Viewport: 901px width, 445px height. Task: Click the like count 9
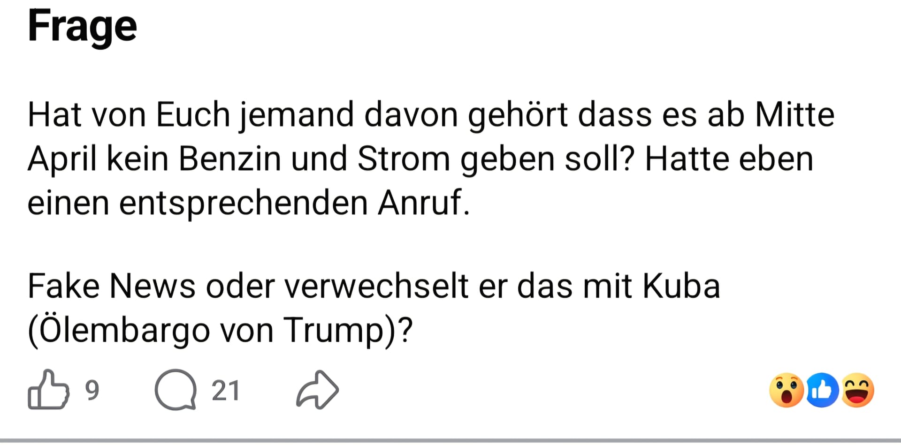pos(92,390)
